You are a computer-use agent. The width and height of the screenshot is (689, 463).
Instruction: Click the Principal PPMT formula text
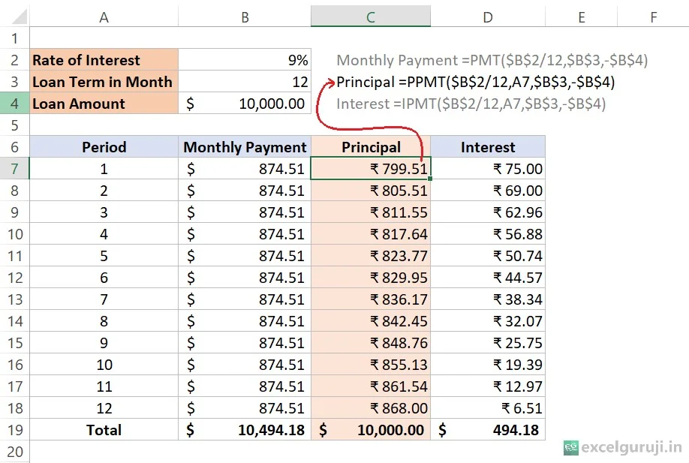pos(475,82)
